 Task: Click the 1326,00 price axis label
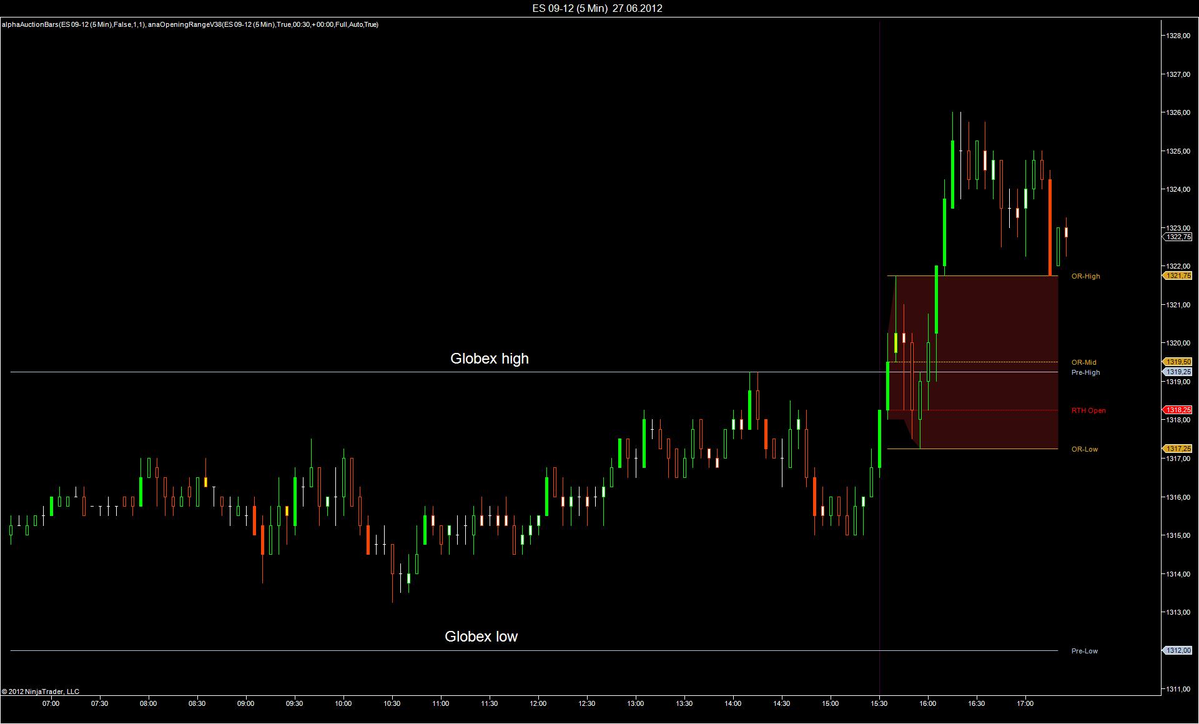click(x=1177, y=112)
